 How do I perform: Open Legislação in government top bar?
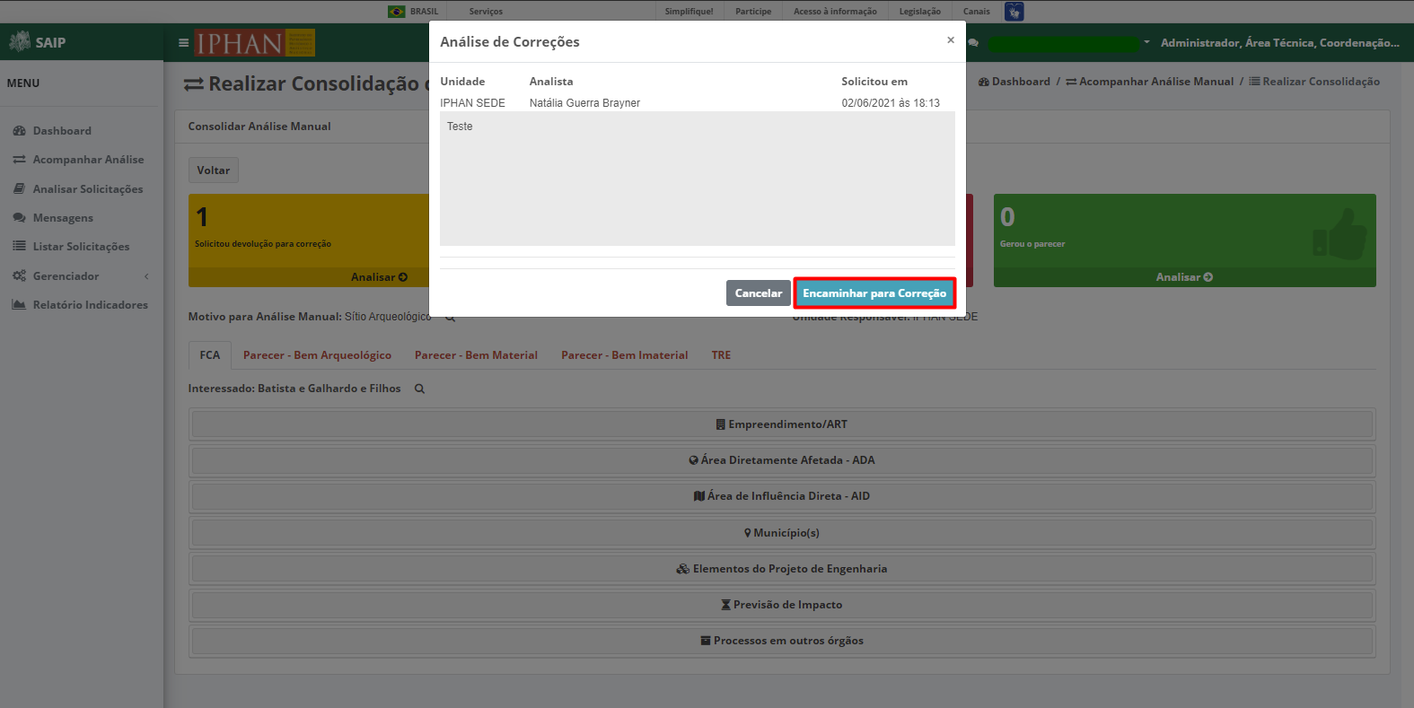click(920, 12)
